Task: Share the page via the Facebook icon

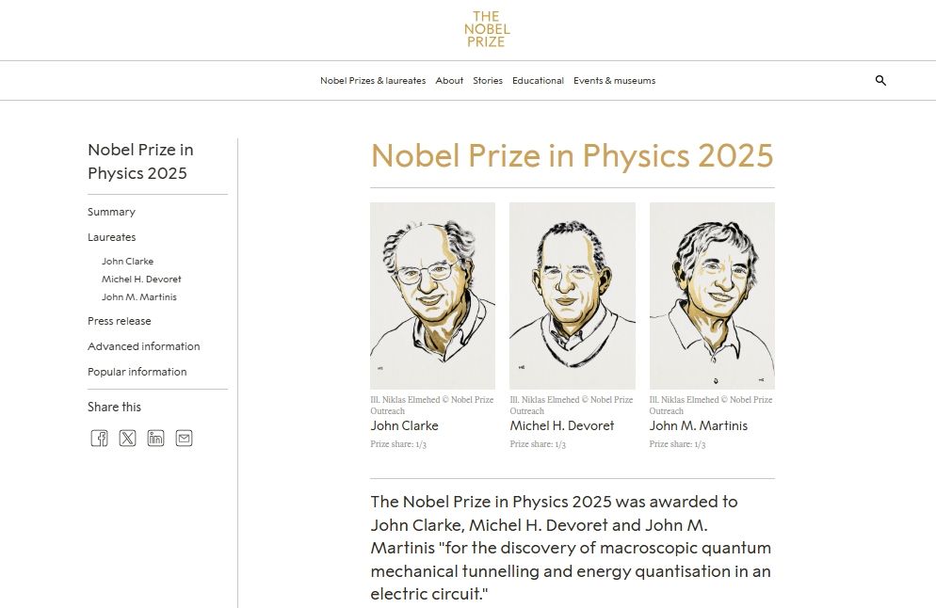Action: click(x=99, y=438)
